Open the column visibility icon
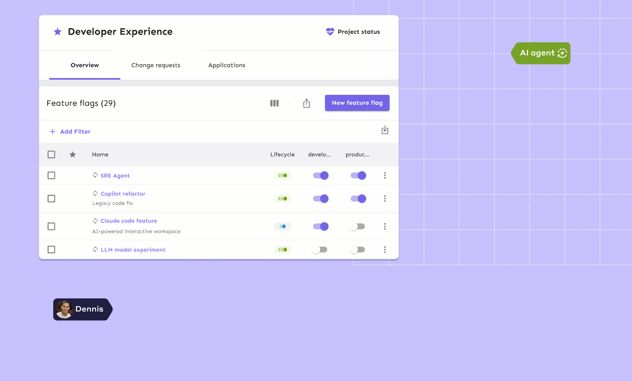 274,103
